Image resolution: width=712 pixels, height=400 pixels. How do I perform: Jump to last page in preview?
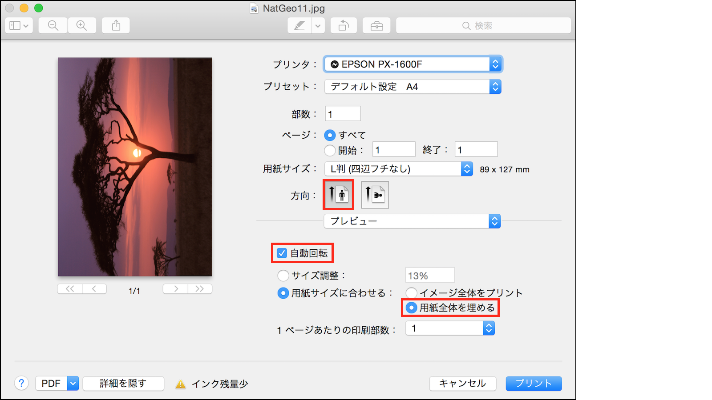[x=200, y=289]
